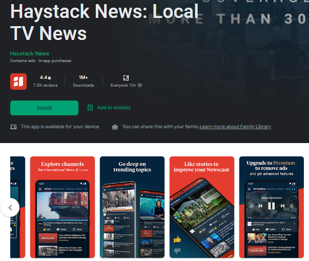This screenshot has width=309, height=261.
Task: Open the Upgrade to Premium screenshot
Action: (x=272, y=207)
